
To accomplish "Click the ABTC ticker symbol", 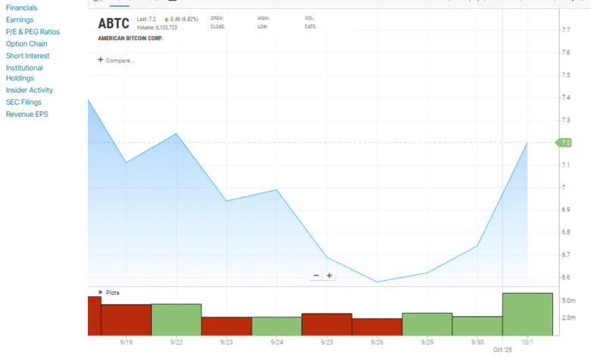I will 114,23.
